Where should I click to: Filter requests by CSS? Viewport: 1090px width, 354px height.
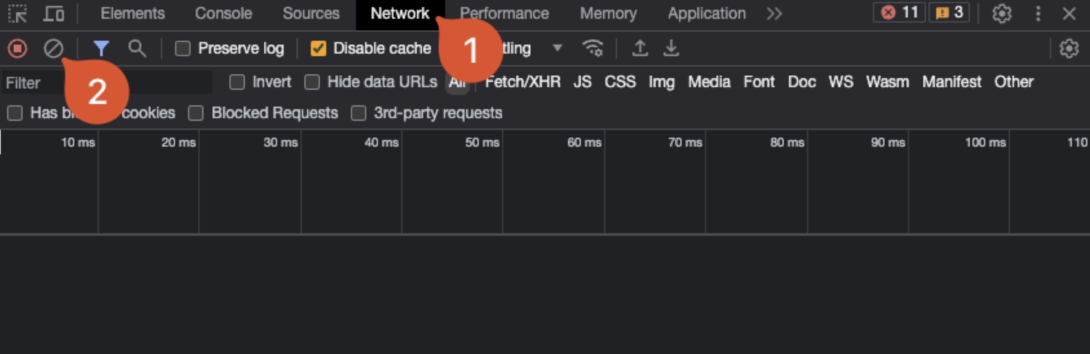(620, 82)
